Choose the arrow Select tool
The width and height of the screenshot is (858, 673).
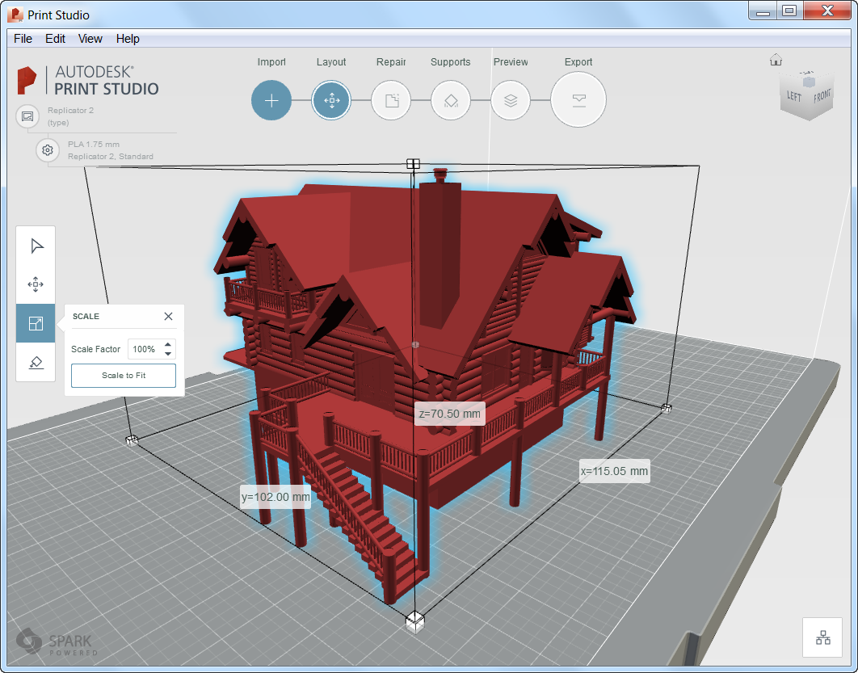(x=36, y=246)
